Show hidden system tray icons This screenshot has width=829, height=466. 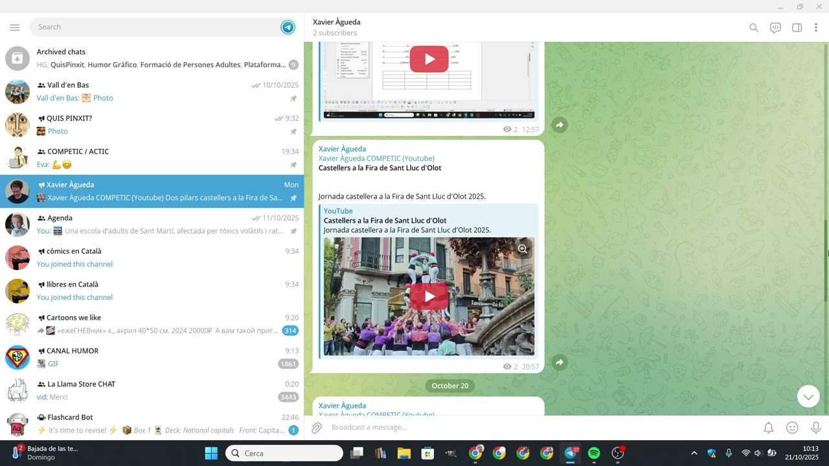[694, 453]
